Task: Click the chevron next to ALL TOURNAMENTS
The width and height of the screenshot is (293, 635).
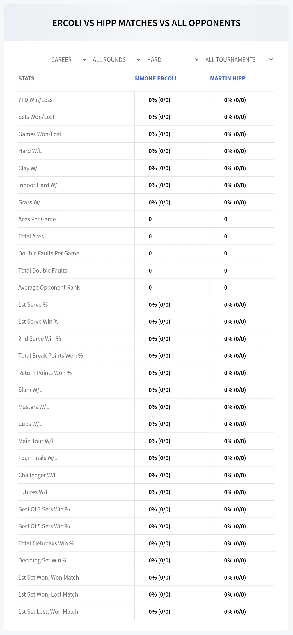Action: (x=271, y=60)
